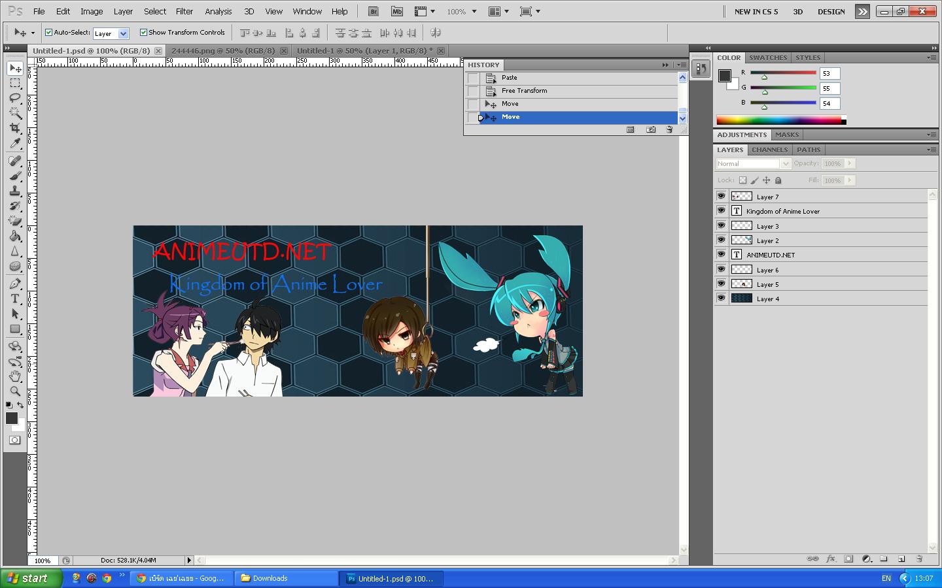Select the Horizontal Type tool
The width and height of the screenshot is (942, 588).
coord(15,299)
